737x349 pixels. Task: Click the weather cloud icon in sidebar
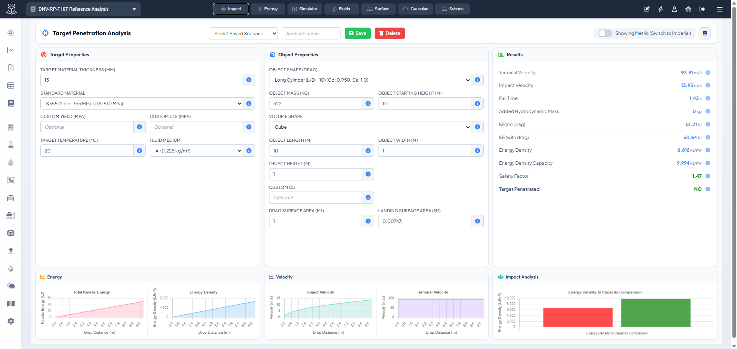[11, 286]
